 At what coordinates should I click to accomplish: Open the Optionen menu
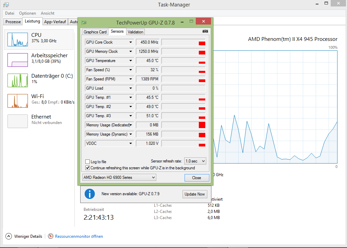[28, 13]
